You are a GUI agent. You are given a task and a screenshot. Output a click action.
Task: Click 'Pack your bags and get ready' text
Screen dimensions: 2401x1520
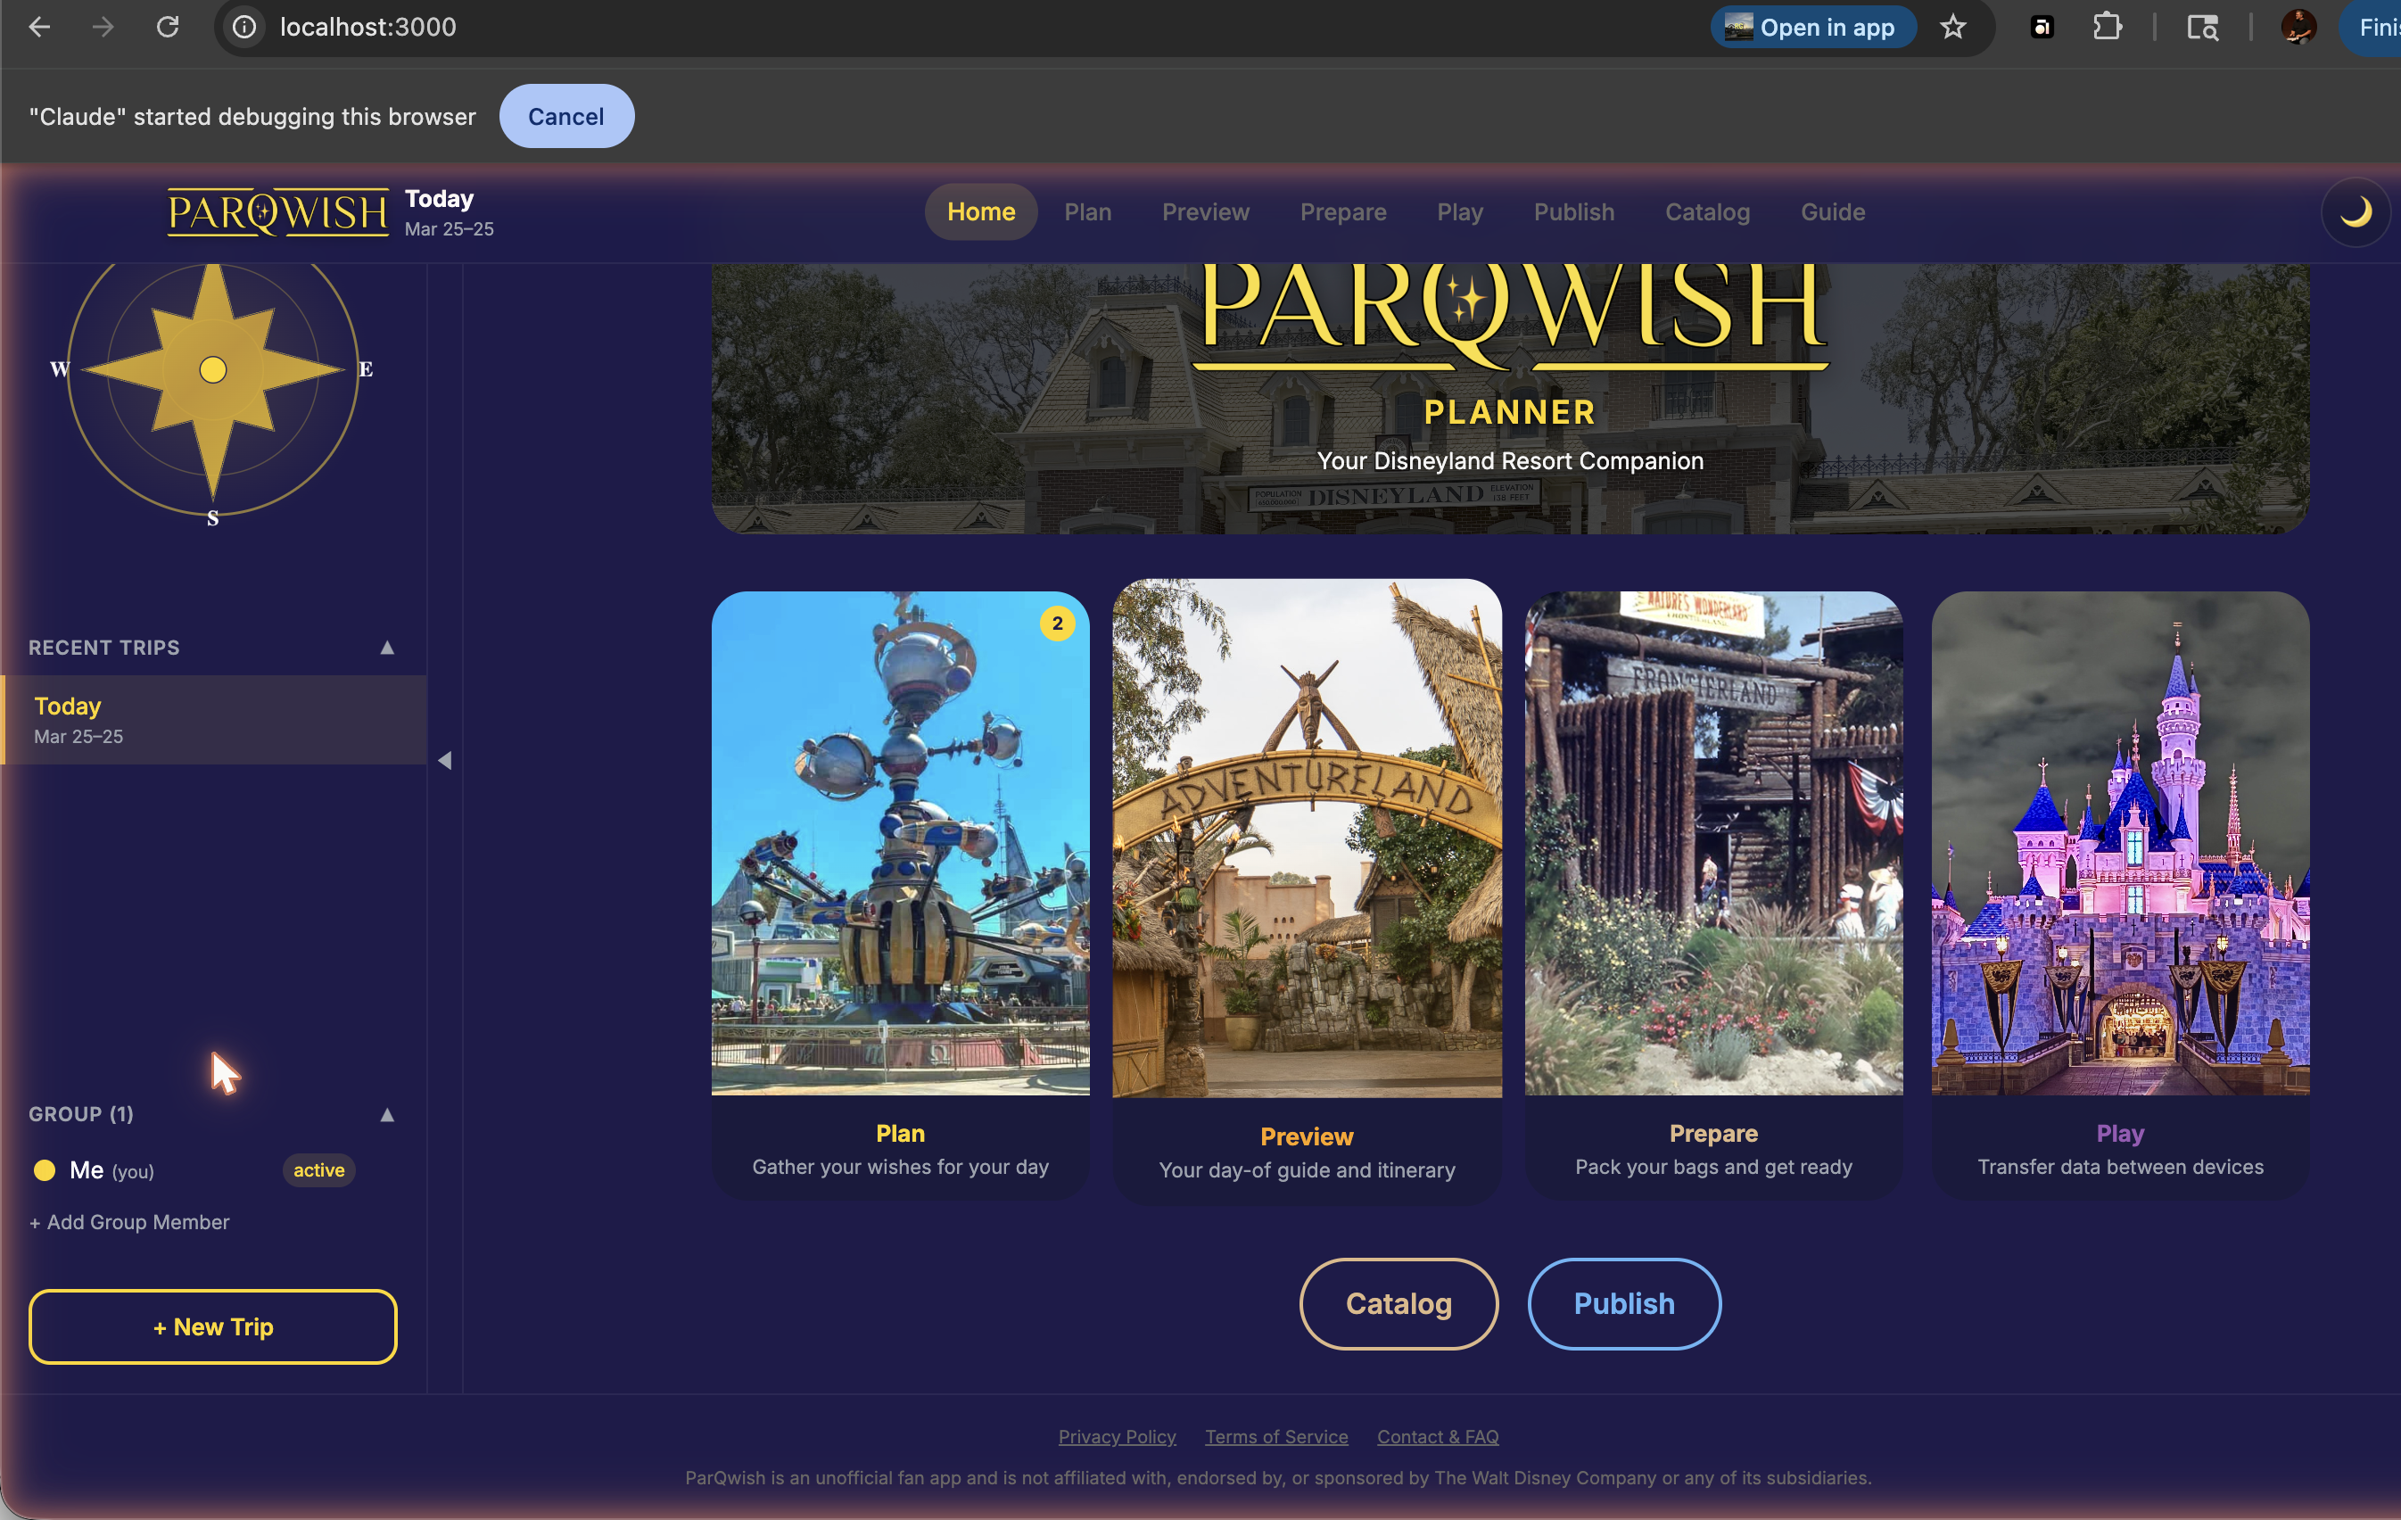[x=1714, y=1167]
